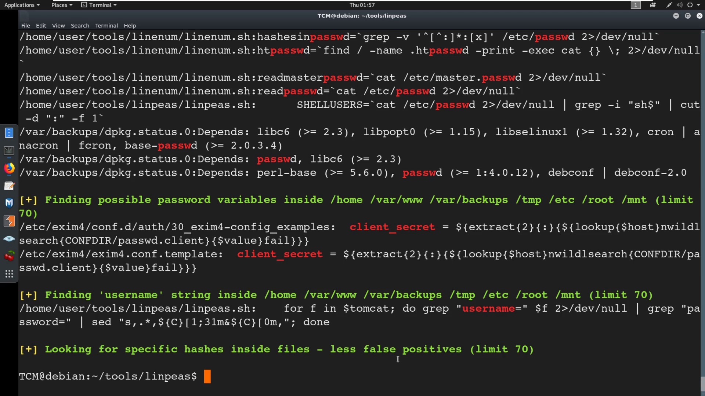
Task: Maximize the terminal window
Action: (x=688, y=16)
